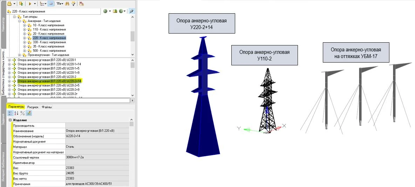Click the go-up-folder icon near path field
Viewport: 415px width, 187px height.
click(115, 11)
